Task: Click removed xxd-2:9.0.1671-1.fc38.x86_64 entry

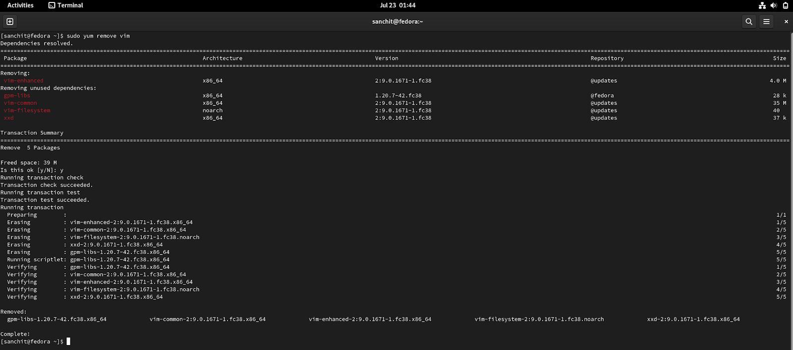Action: coord(693,319)
